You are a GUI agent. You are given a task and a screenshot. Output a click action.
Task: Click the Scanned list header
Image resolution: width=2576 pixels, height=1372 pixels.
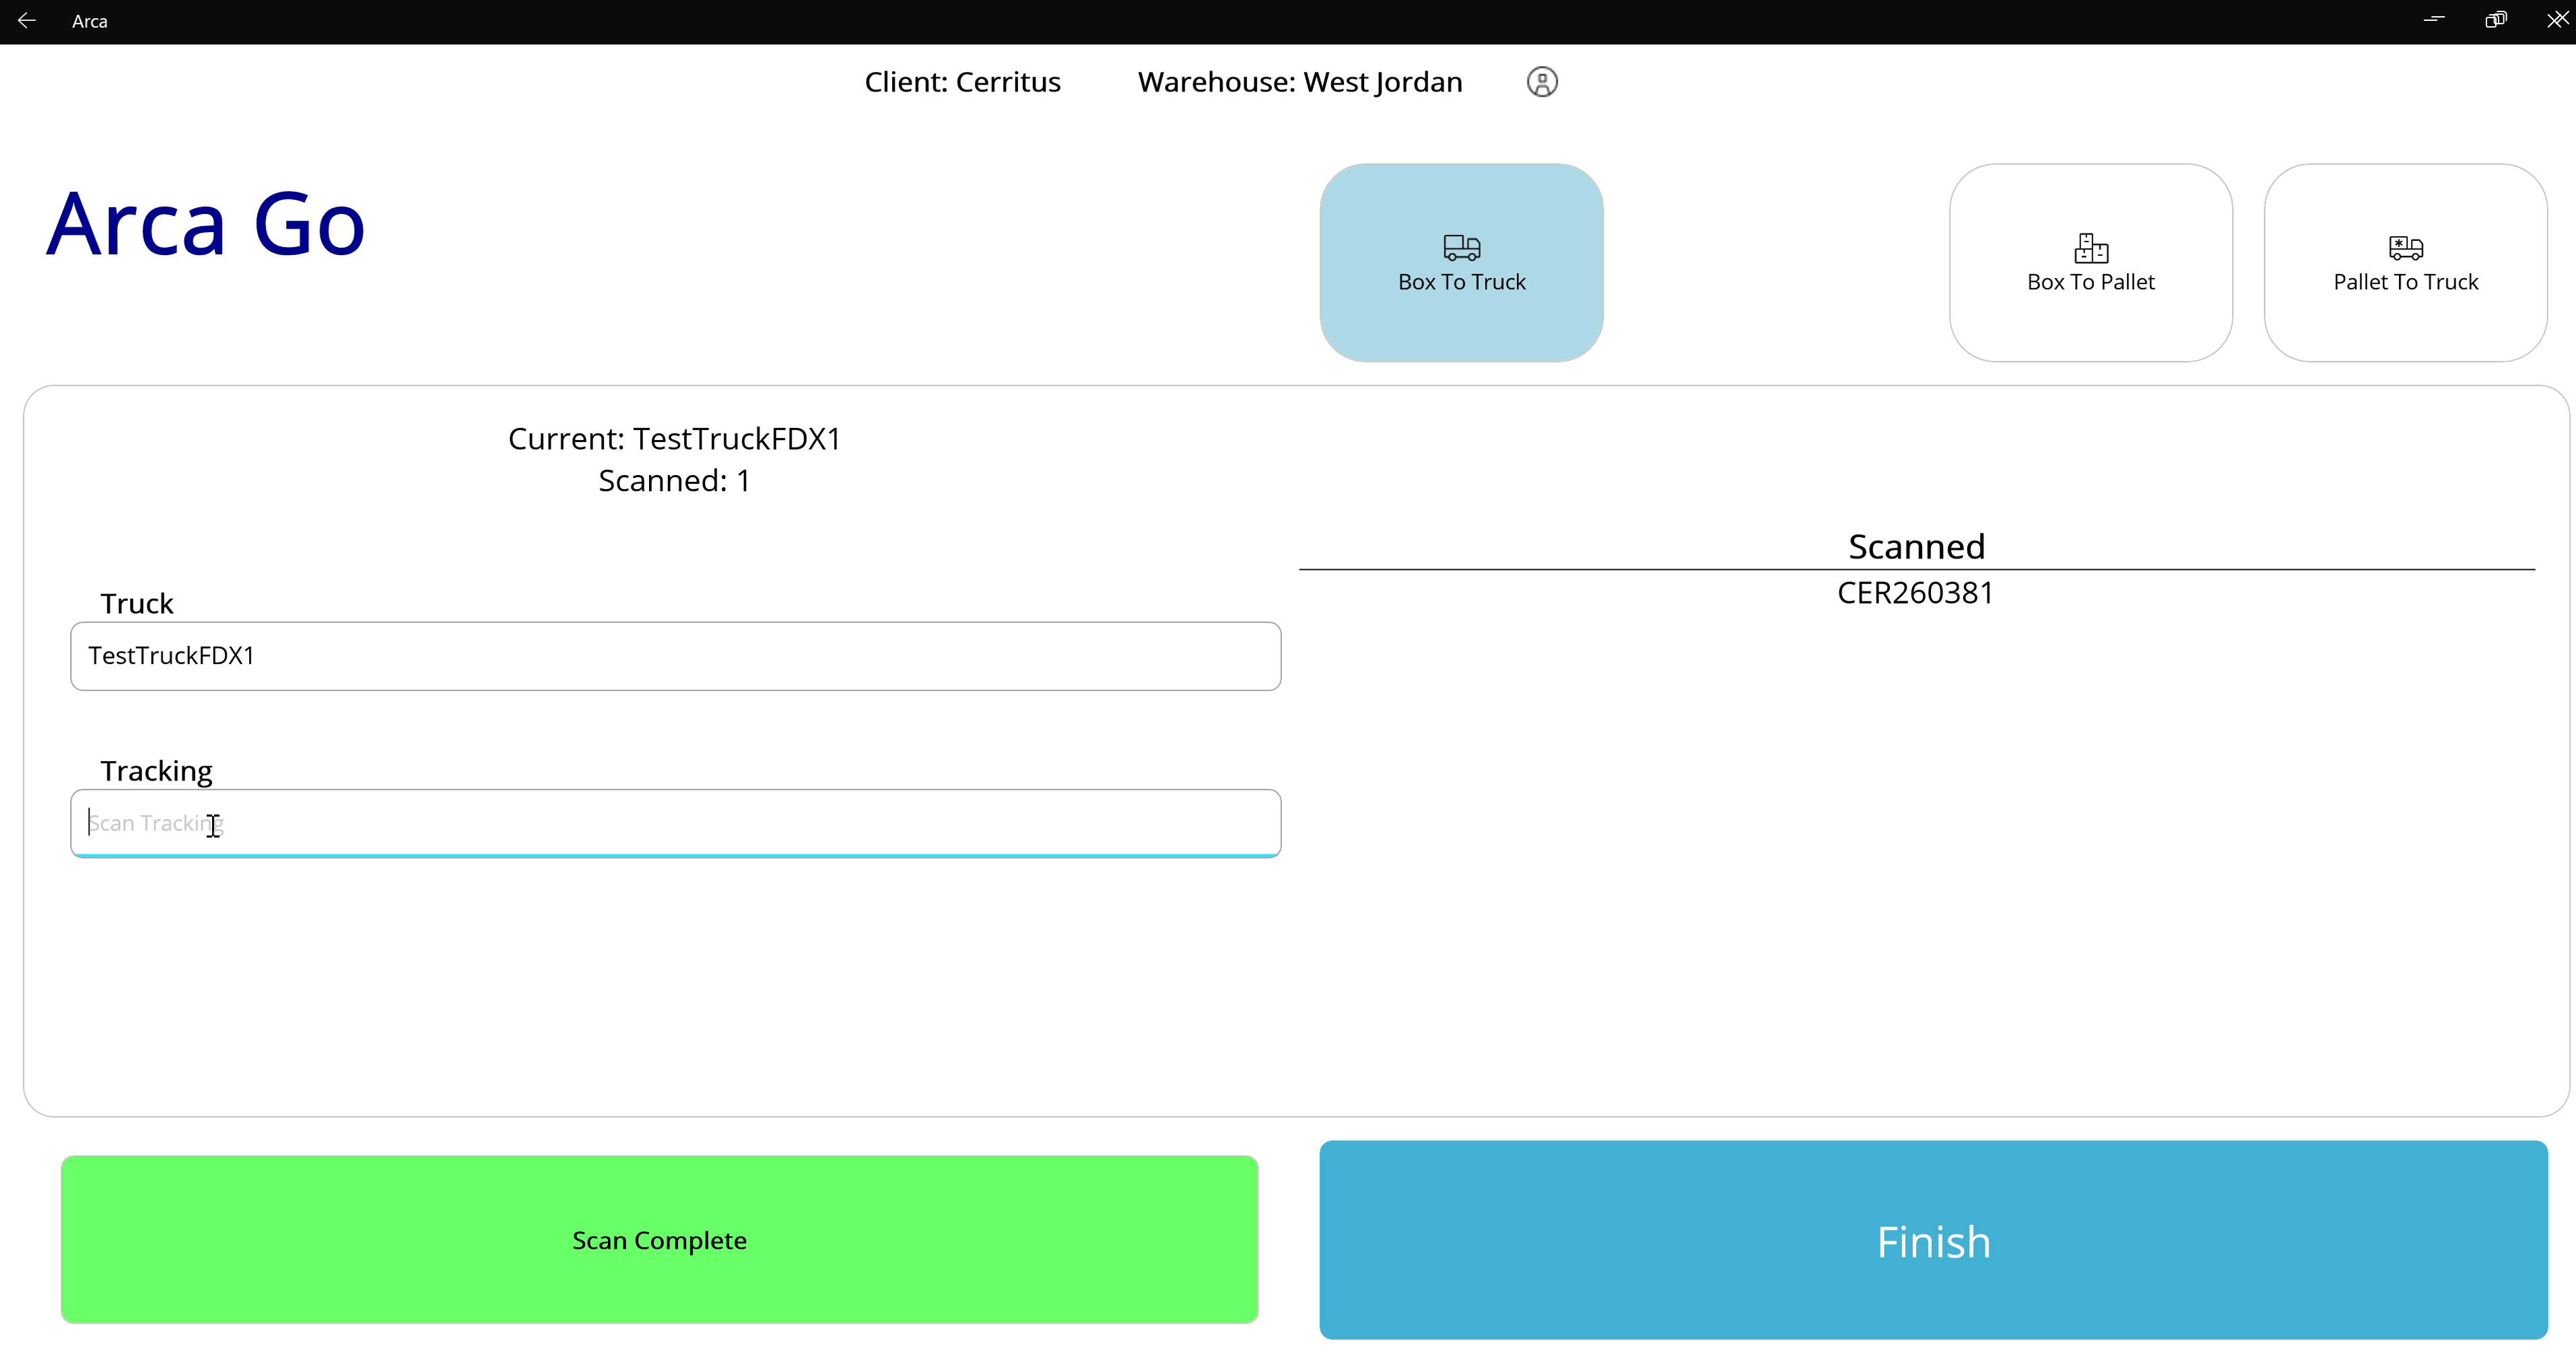pos(1916,546)
